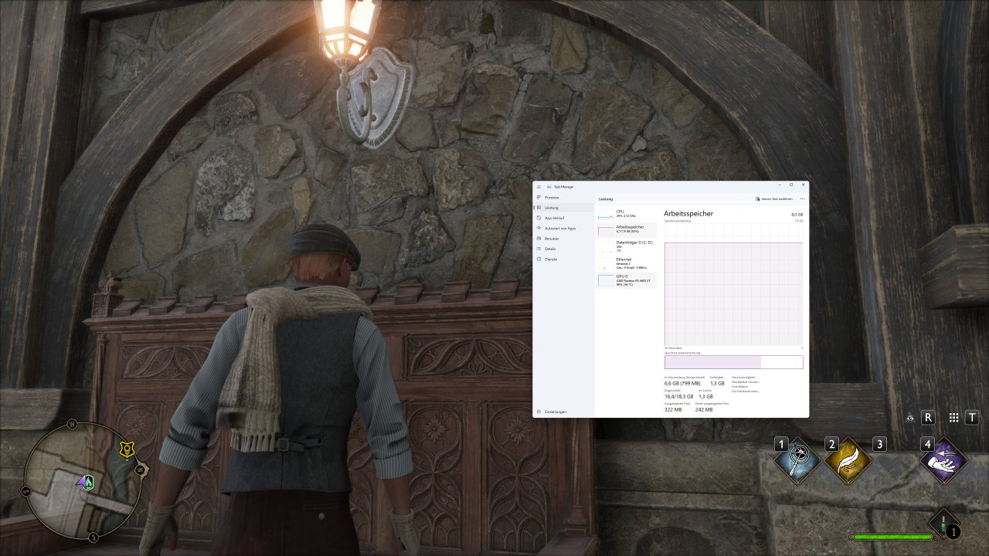
Task: Click the R key prompt icon in HUD
Action: 929,418
